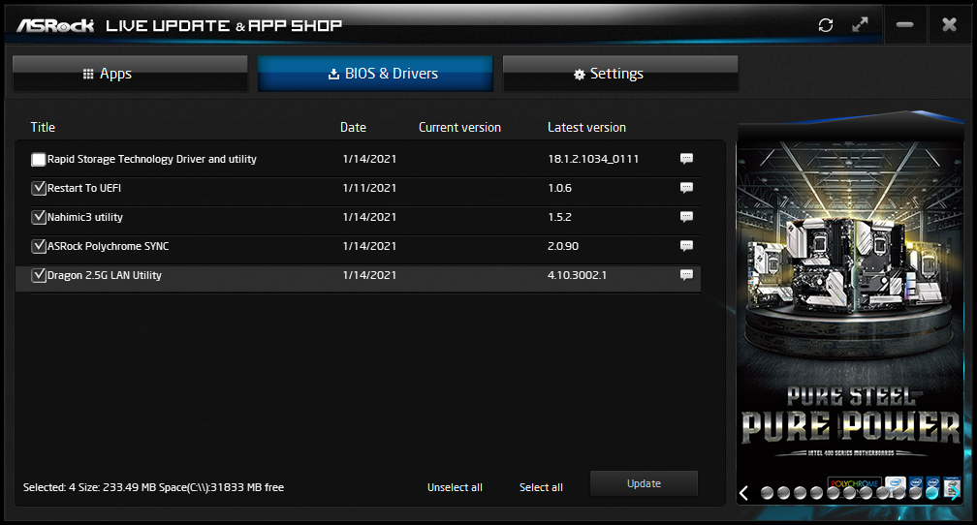Click the Date column header
Viewport: 977px width, 525px height.
click(x=353, y=127)
